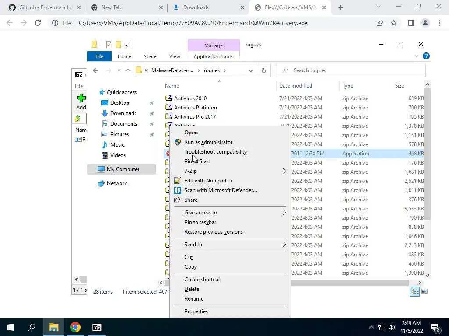The height and width of the screenshot is (336, 449).
Task: Click the Add button in 7-Zip window
Action: (x=81, y=101)
